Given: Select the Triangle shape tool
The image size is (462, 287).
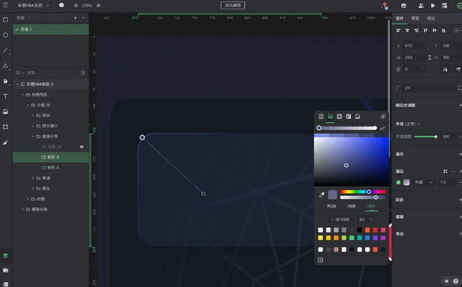Looking at the screenshot, I should pyautogui.click(x=5, y=65).
